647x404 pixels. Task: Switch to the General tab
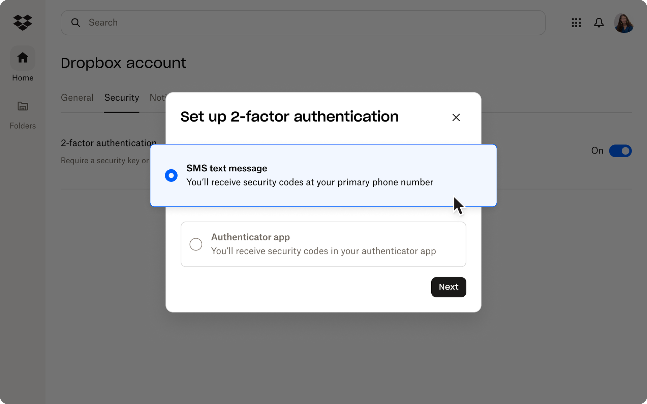pyautogui.click(x=77, y=97)
